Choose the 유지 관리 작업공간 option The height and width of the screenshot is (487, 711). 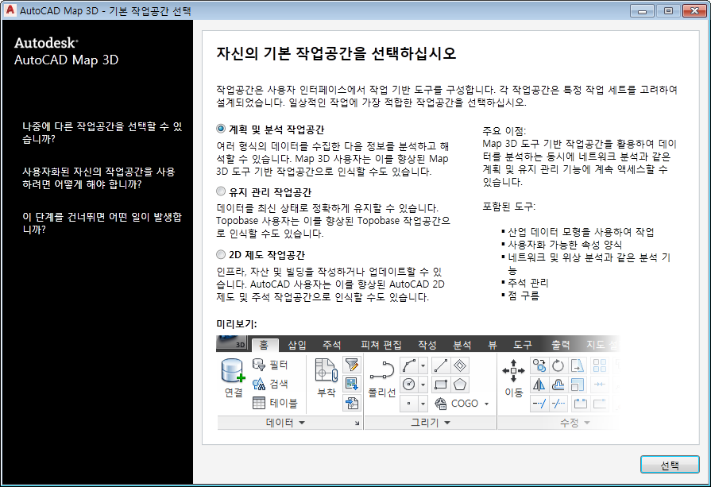pyautogui.click(x=221, y=191)
